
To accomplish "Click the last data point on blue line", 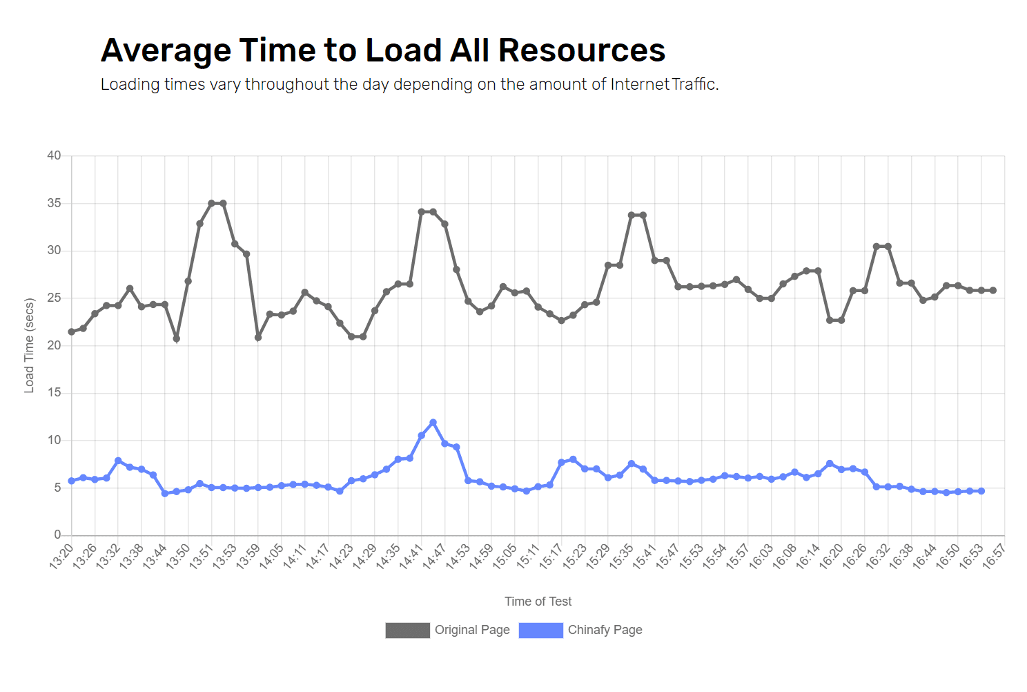I will point(981,491).
